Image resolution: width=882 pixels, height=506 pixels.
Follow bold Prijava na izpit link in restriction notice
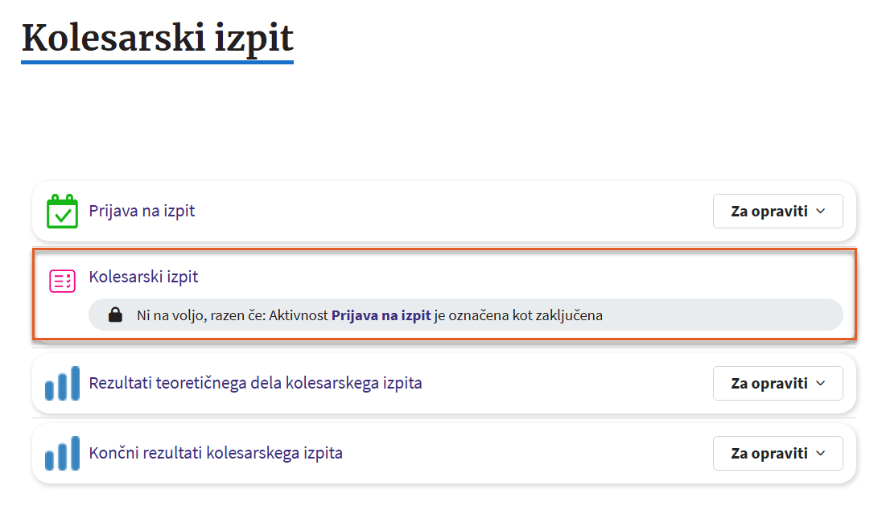[x=381, y=315]
